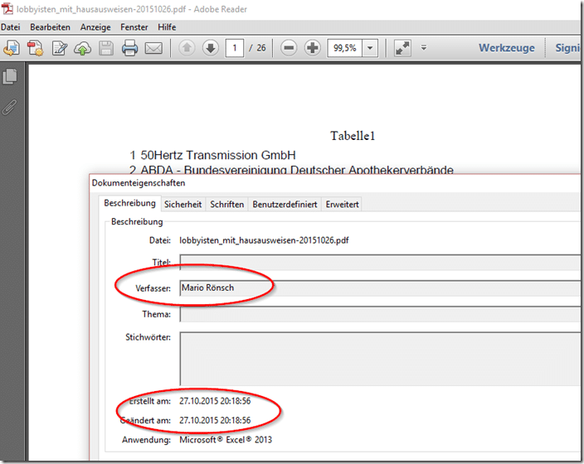Click the page number field
This screenshot has width=584, height=464.
235,48
